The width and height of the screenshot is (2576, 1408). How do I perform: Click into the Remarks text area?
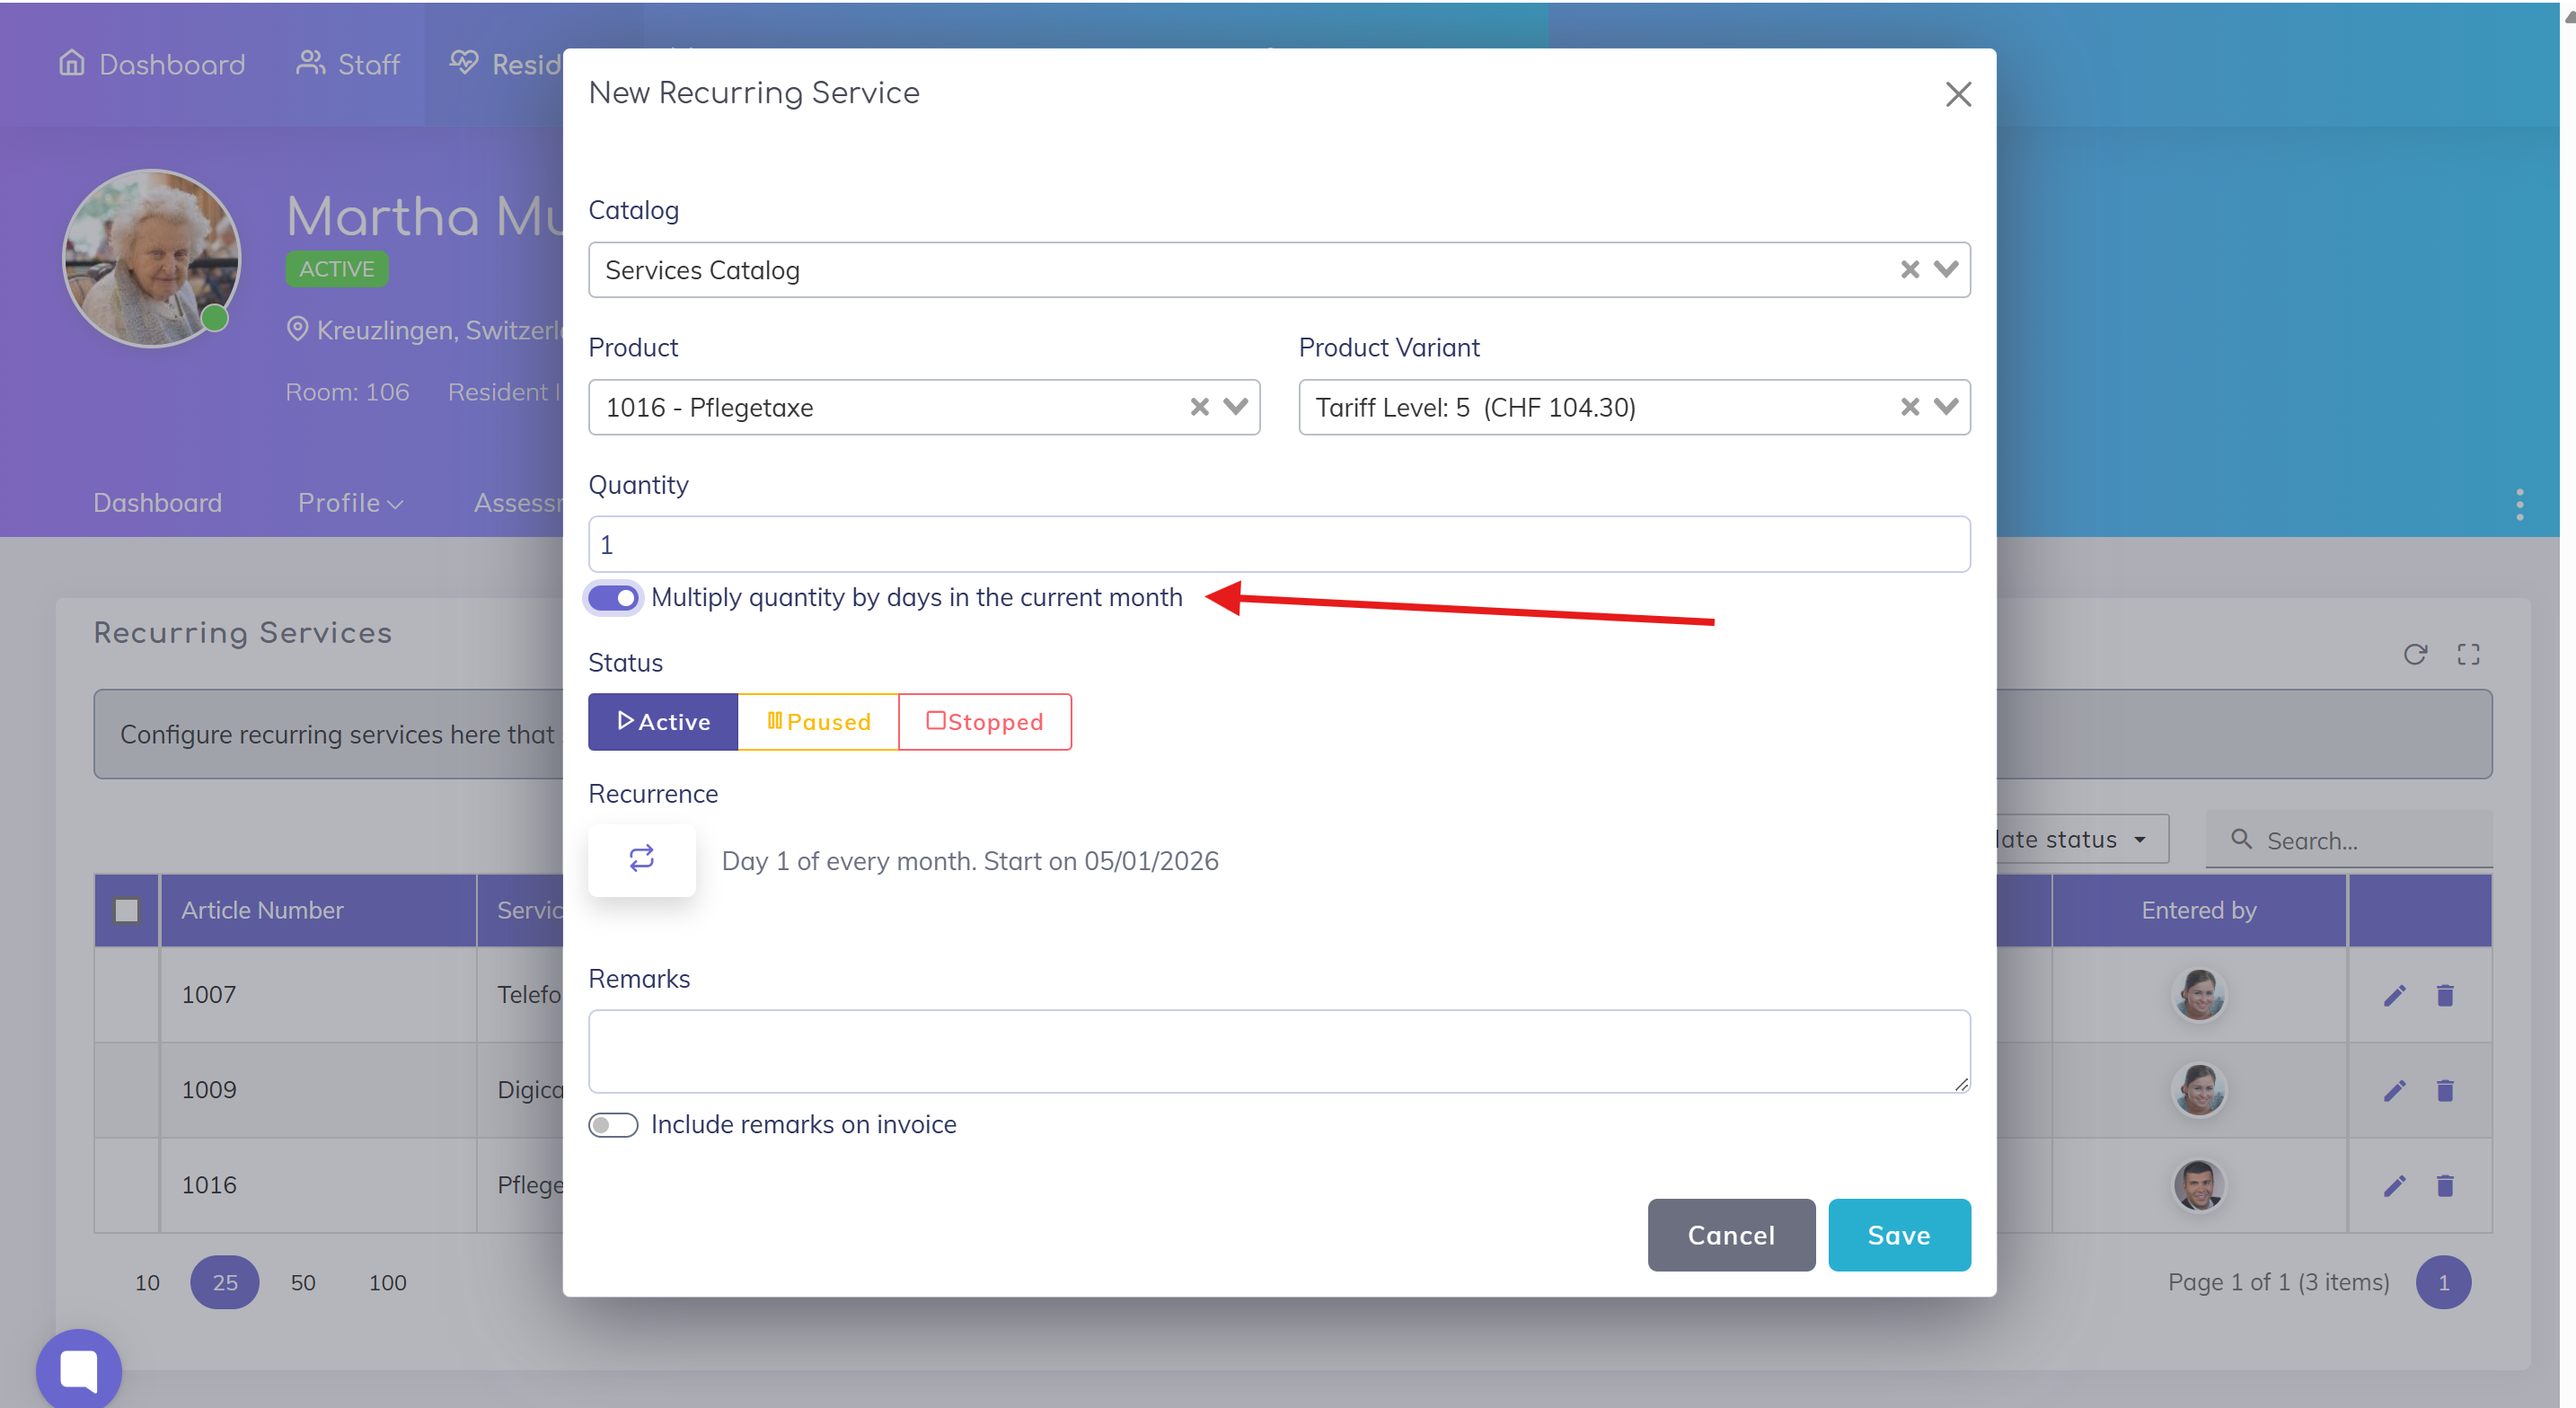(x=1278, y=1051)
